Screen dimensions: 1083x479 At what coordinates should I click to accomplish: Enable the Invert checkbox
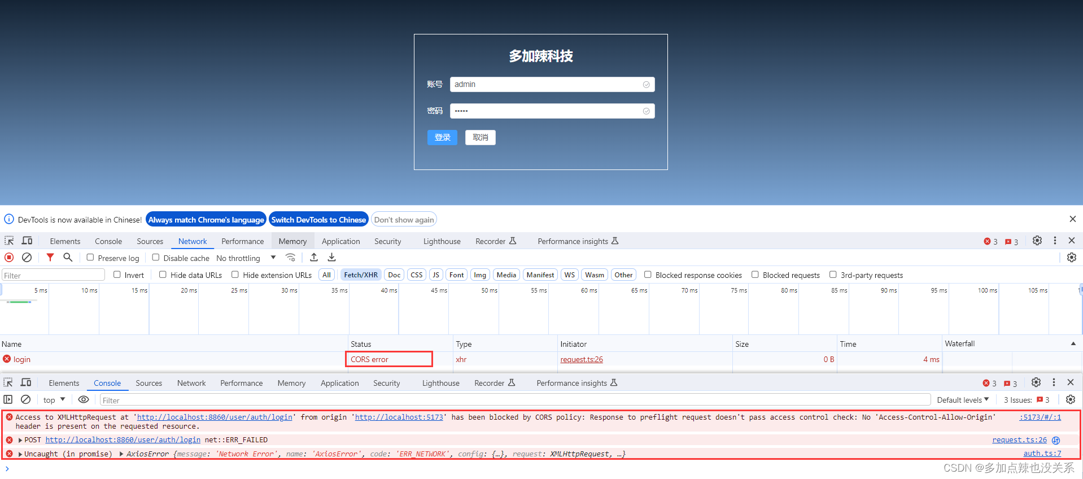coord(117,275)
